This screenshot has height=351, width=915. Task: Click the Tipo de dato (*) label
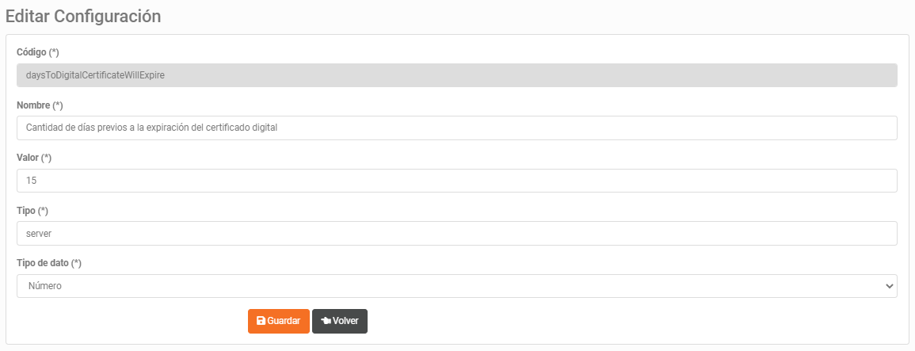49,263
